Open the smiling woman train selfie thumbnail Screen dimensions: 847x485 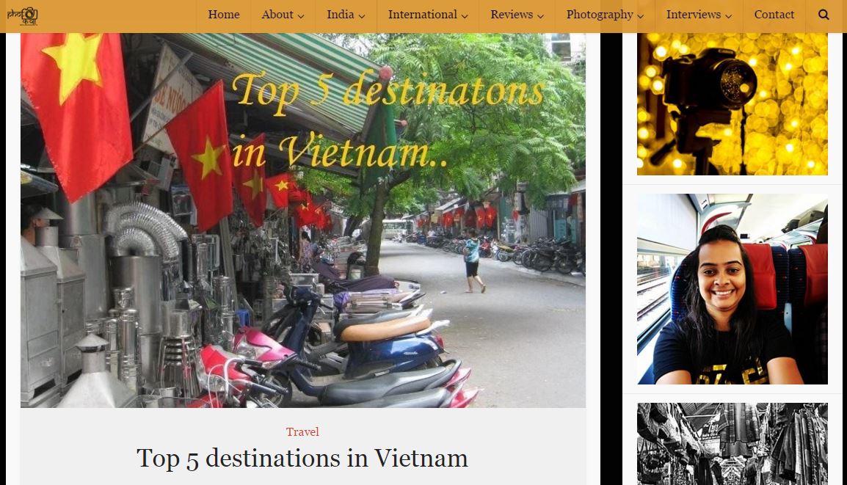point(732,289)
